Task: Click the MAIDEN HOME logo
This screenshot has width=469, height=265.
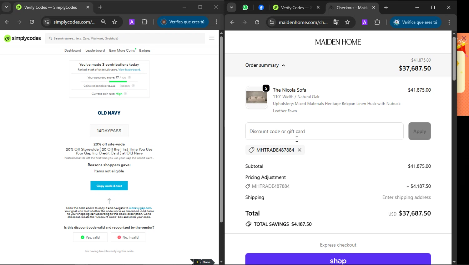Action: pyautogui.click(x=338, y=42)
